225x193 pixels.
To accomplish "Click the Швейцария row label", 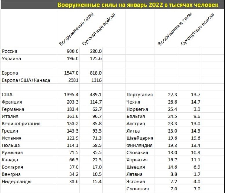I will [140, 138].
